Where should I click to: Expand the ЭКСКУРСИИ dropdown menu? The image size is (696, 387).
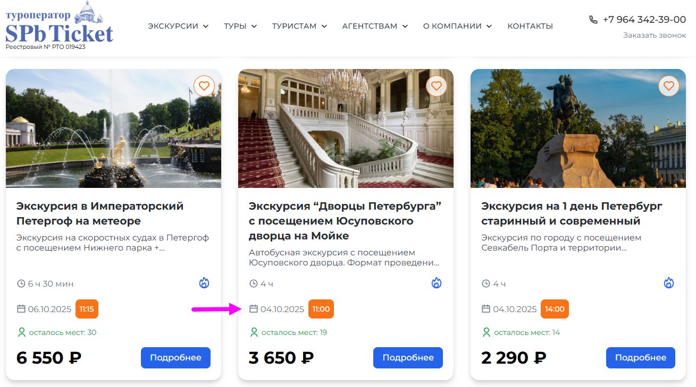pos(178,26)
